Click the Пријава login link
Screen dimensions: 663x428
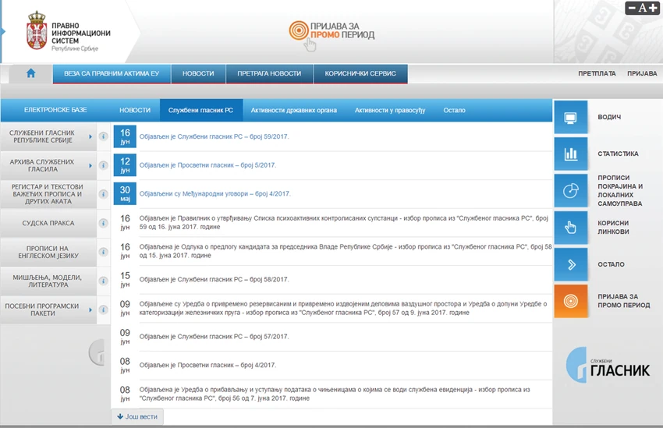click(642, 73)
